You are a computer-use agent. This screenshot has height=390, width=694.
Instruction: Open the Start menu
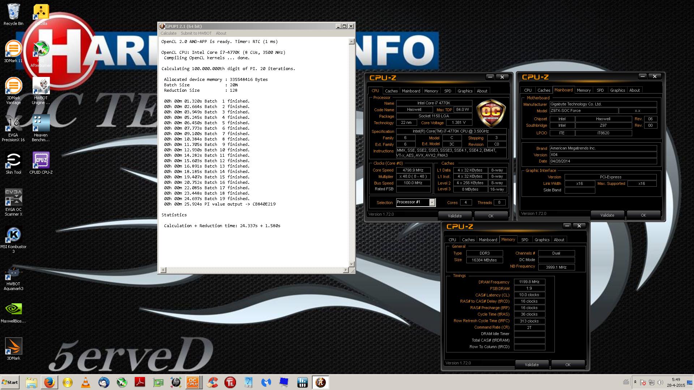(10, 382)
